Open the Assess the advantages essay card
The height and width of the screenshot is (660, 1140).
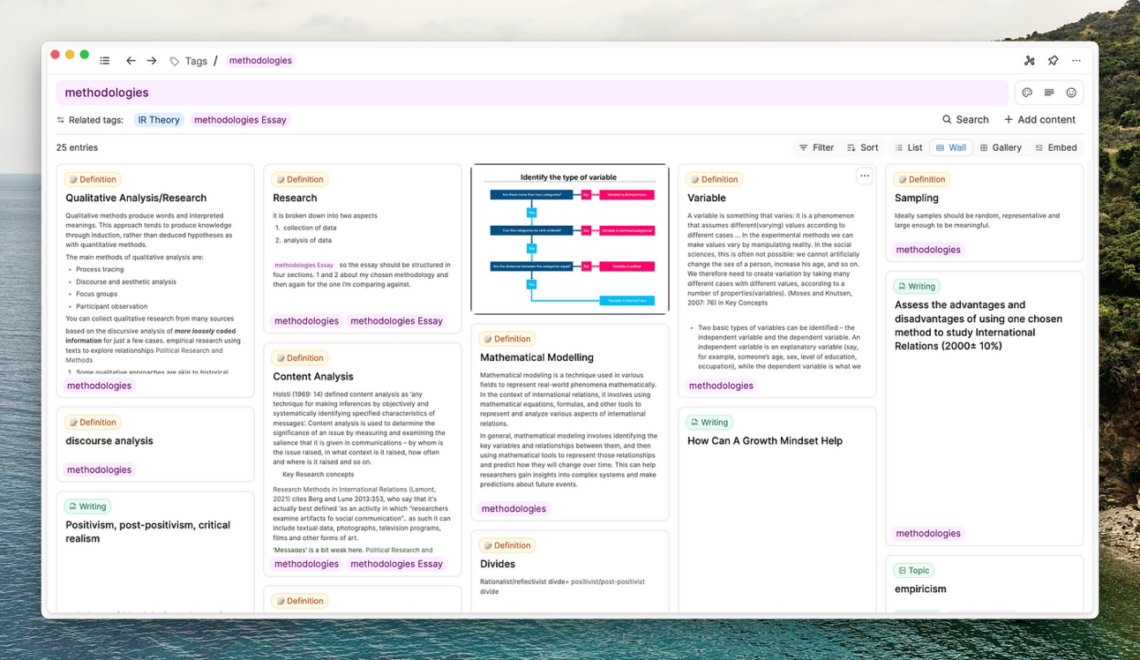point(985,408)
